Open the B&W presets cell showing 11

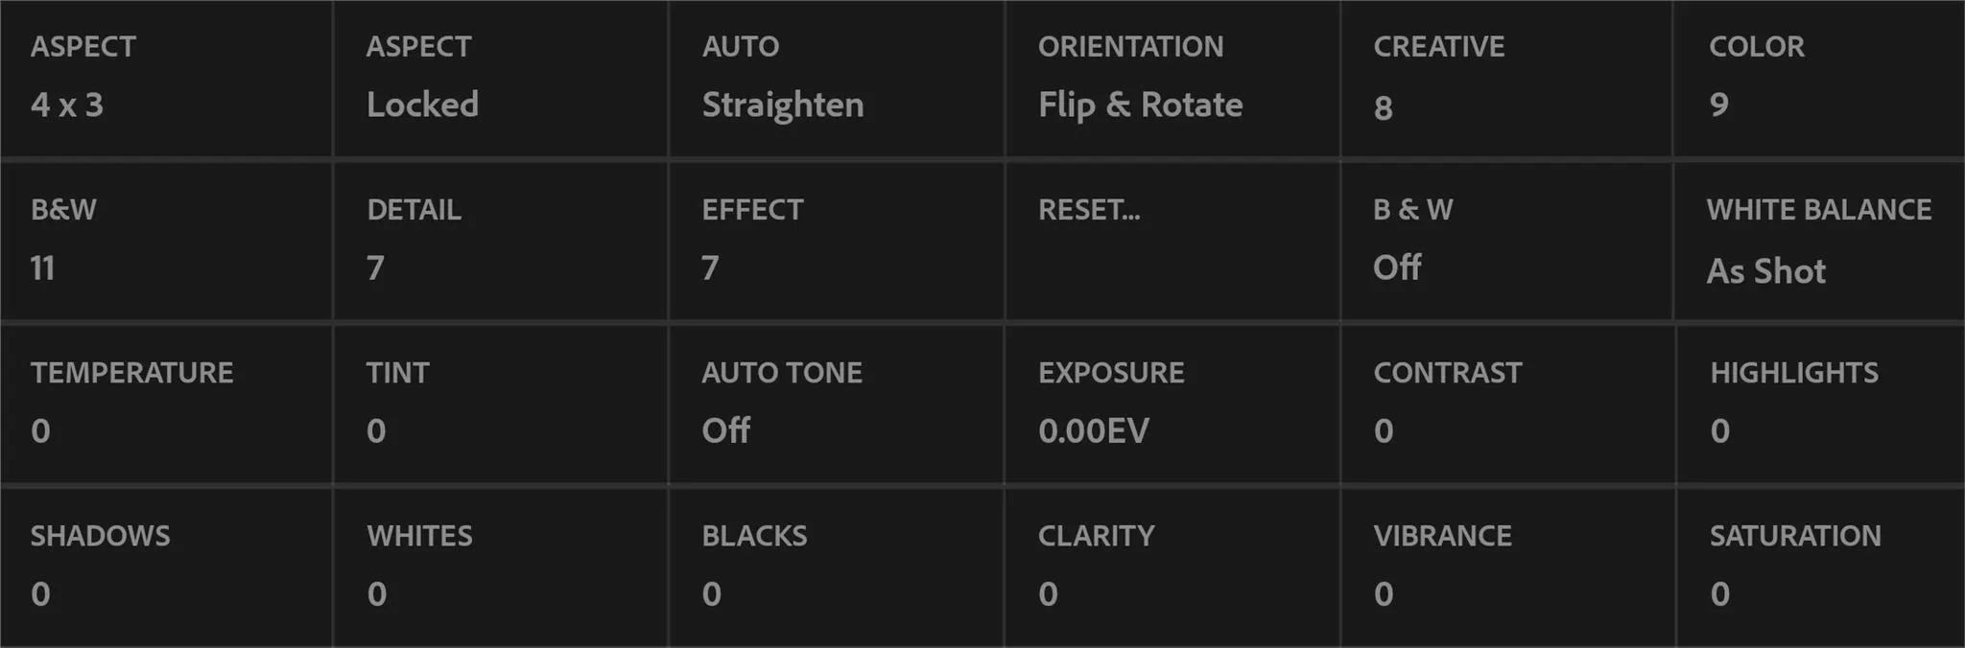[166, 241]
